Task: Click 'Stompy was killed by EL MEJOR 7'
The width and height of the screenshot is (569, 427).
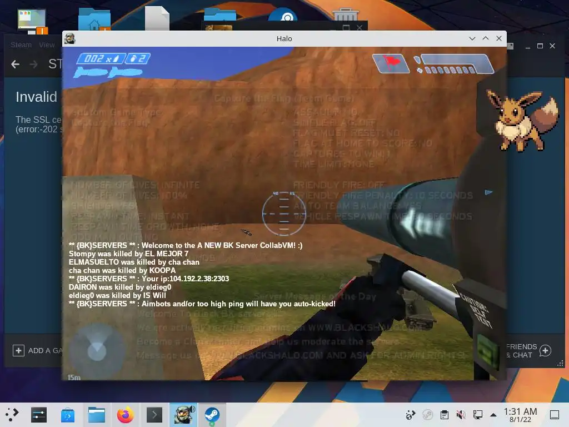Action: click(128, 254)
